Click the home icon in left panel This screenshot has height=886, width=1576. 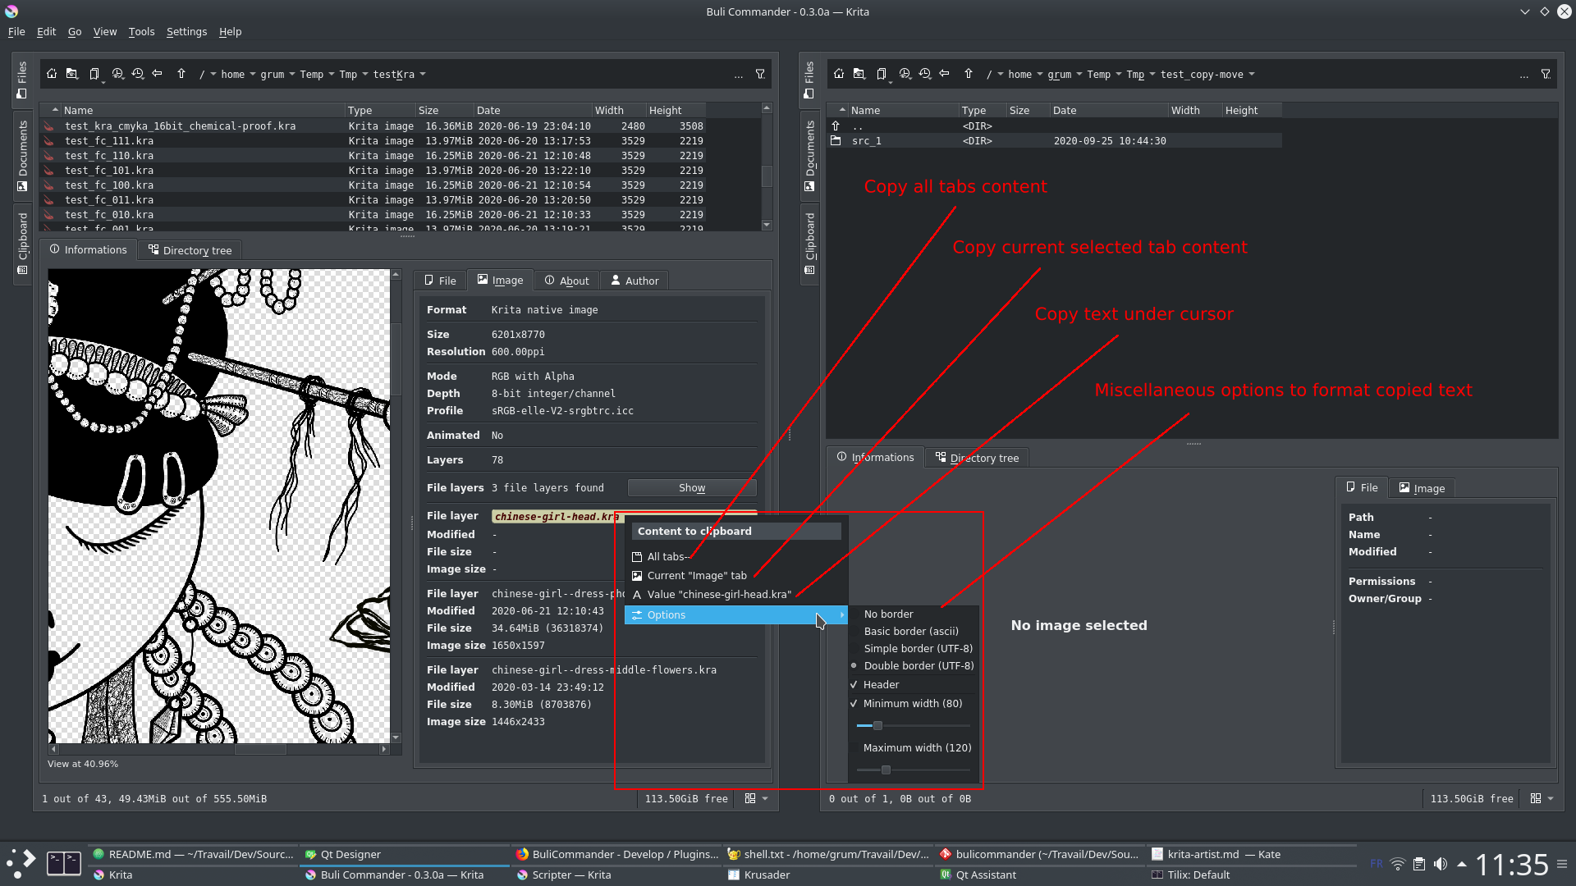(x=52, y=74)
